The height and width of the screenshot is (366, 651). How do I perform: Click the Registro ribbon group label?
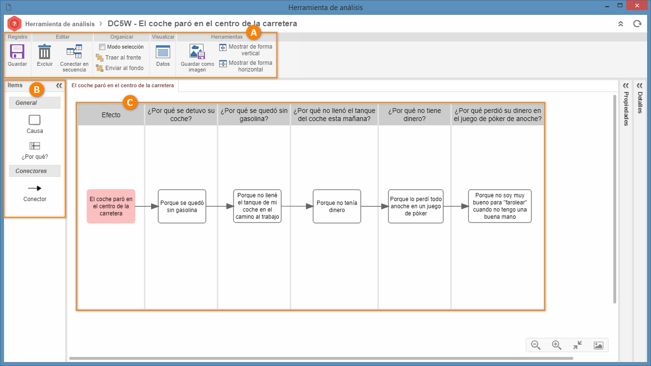point(18,37)
